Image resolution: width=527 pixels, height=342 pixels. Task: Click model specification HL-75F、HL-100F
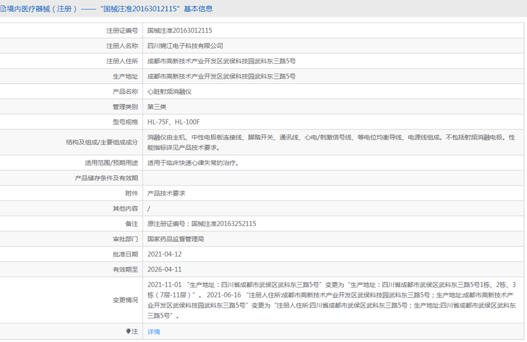pyautogui.click(x=174, y=122)
